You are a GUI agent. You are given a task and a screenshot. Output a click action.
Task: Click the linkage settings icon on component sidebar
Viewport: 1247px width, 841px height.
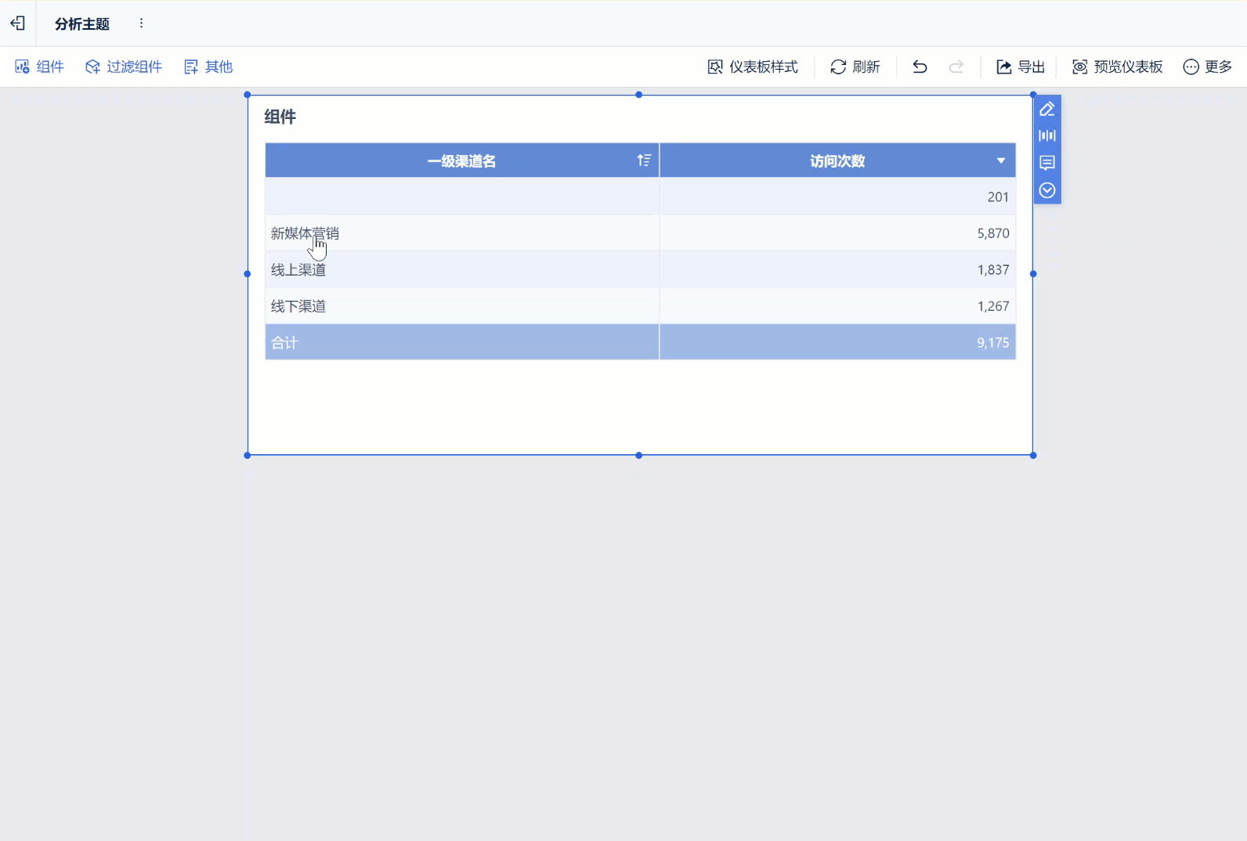click(1047, 135)
